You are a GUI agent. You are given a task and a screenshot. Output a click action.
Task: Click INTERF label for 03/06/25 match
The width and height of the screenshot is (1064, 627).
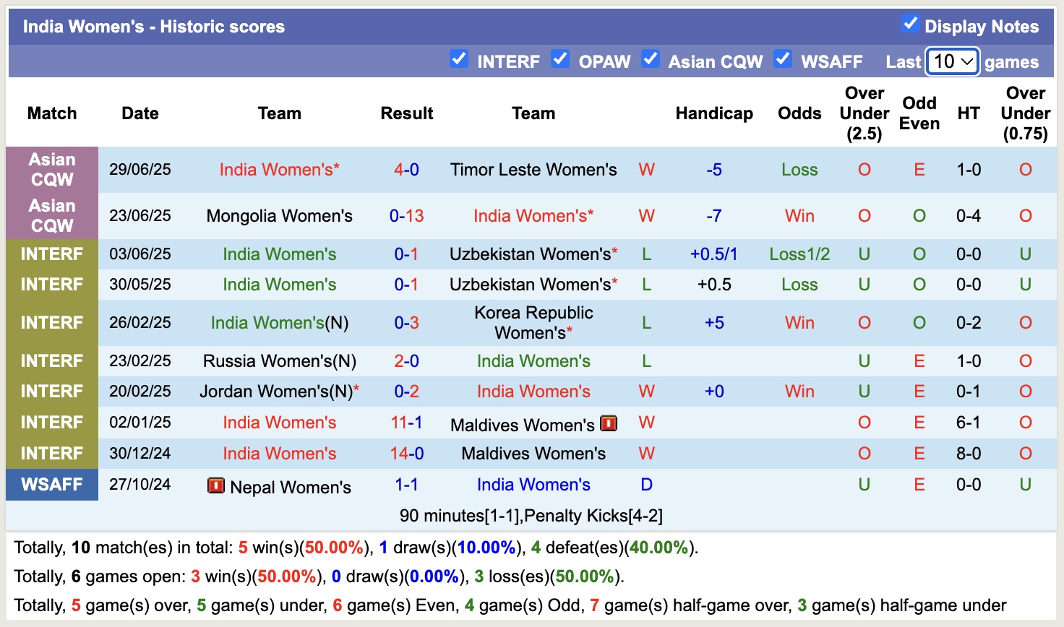coord(52,254)
